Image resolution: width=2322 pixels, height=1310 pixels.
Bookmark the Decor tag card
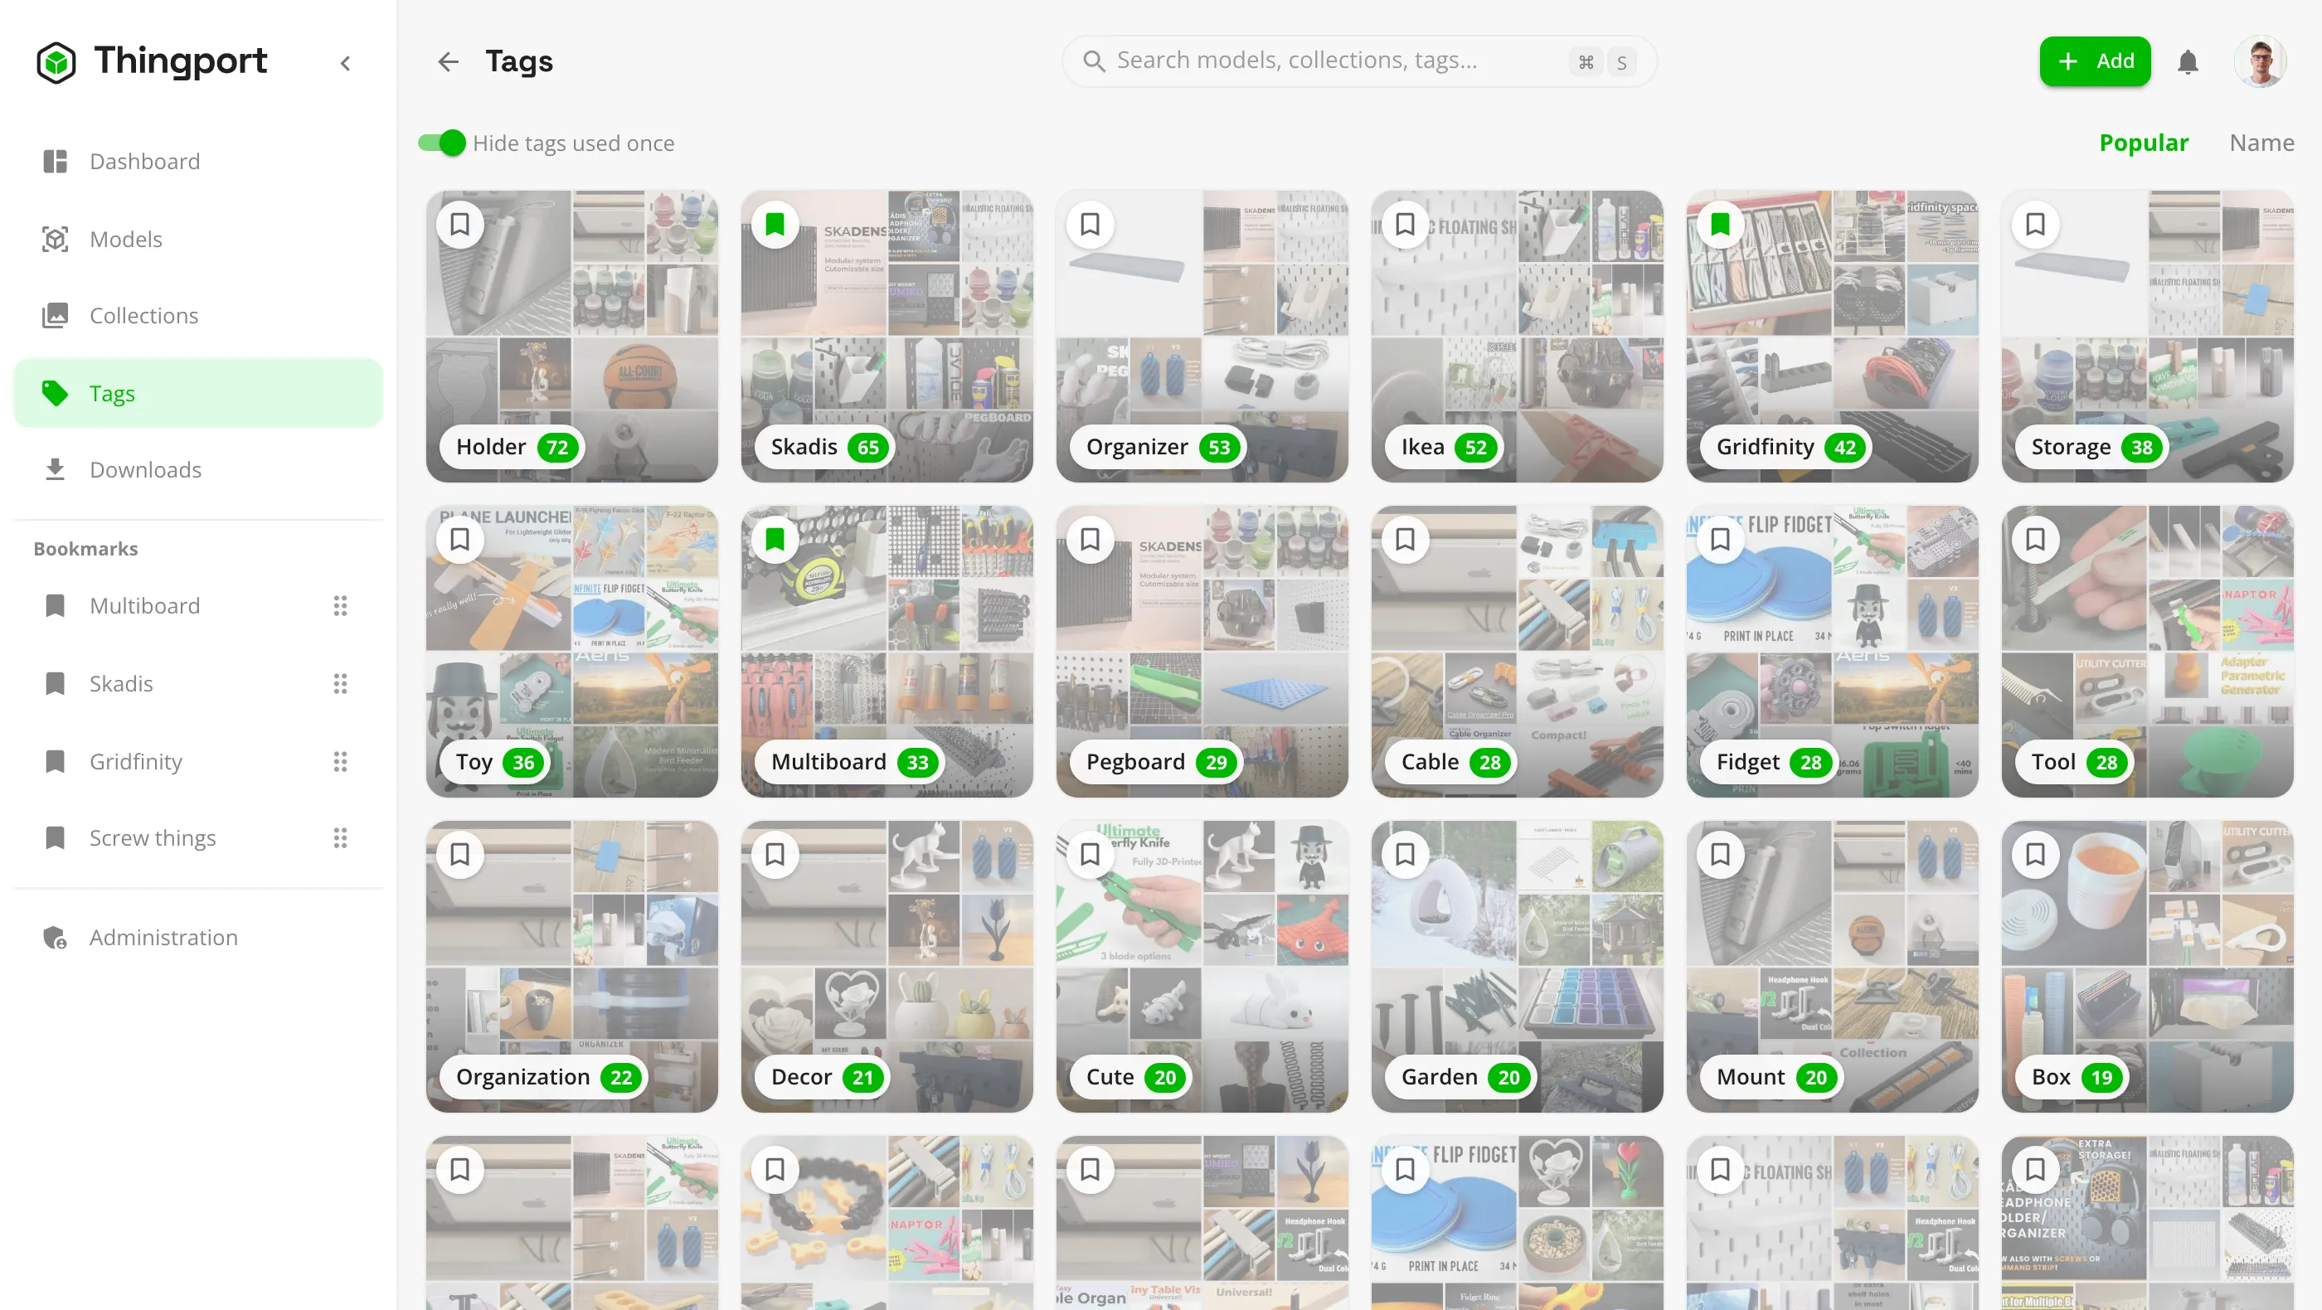[x=775, y=854]
